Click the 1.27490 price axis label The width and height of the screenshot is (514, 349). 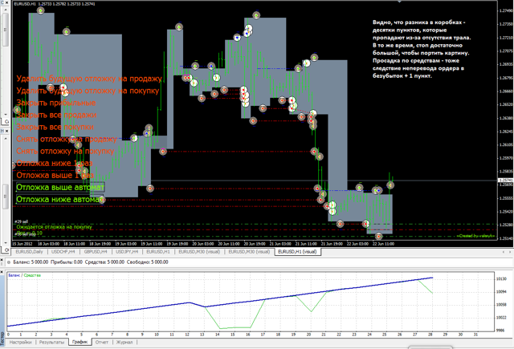click(x=506, y=10)
